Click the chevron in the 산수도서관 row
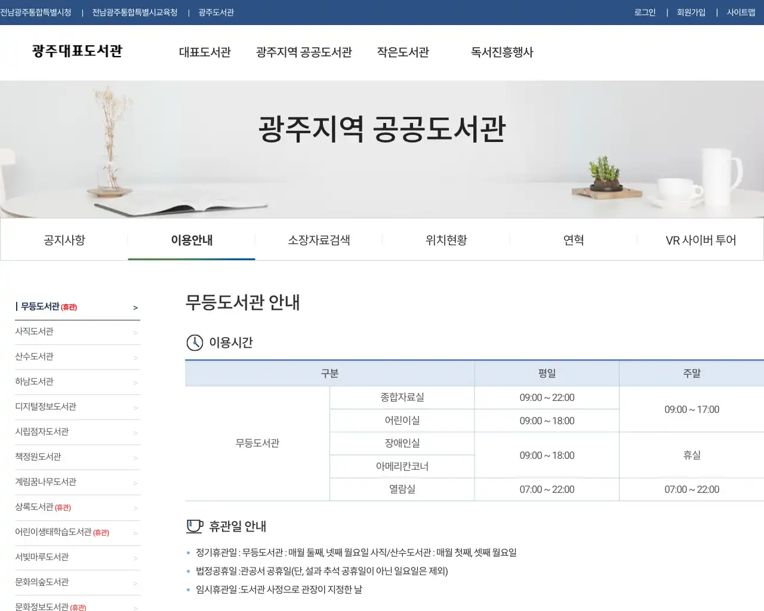764x611 pixels. tap(135, 358)
